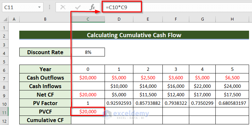Click the $12,400 Net CF cell
Screen dimensions: 252x125
[x=176, y=95]
